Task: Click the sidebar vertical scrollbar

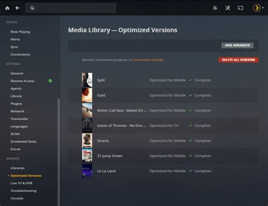Action: tap(59, 152)
